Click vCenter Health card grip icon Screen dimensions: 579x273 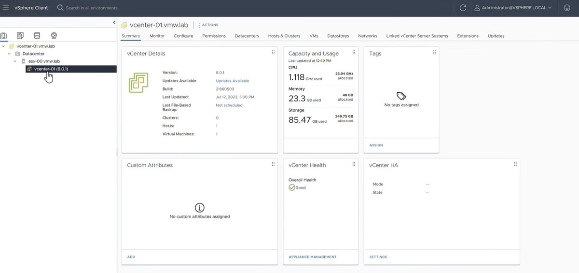354,164
